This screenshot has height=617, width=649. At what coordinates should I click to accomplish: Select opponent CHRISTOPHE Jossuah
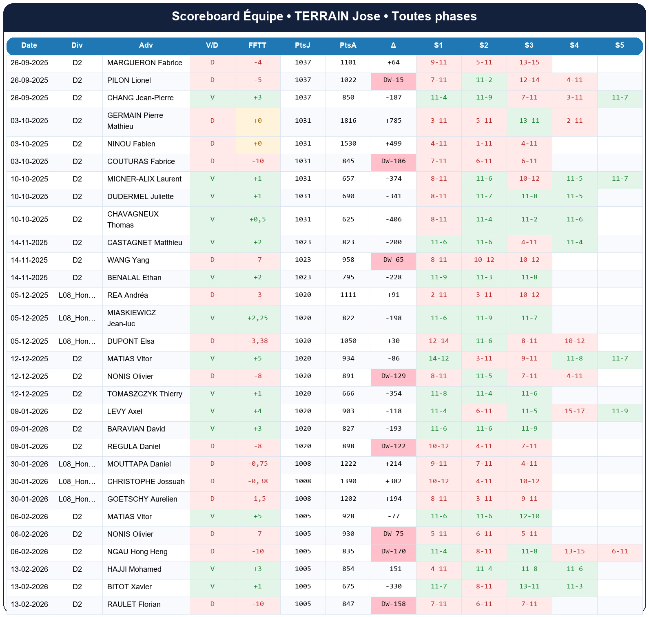(x=146, y=482)
